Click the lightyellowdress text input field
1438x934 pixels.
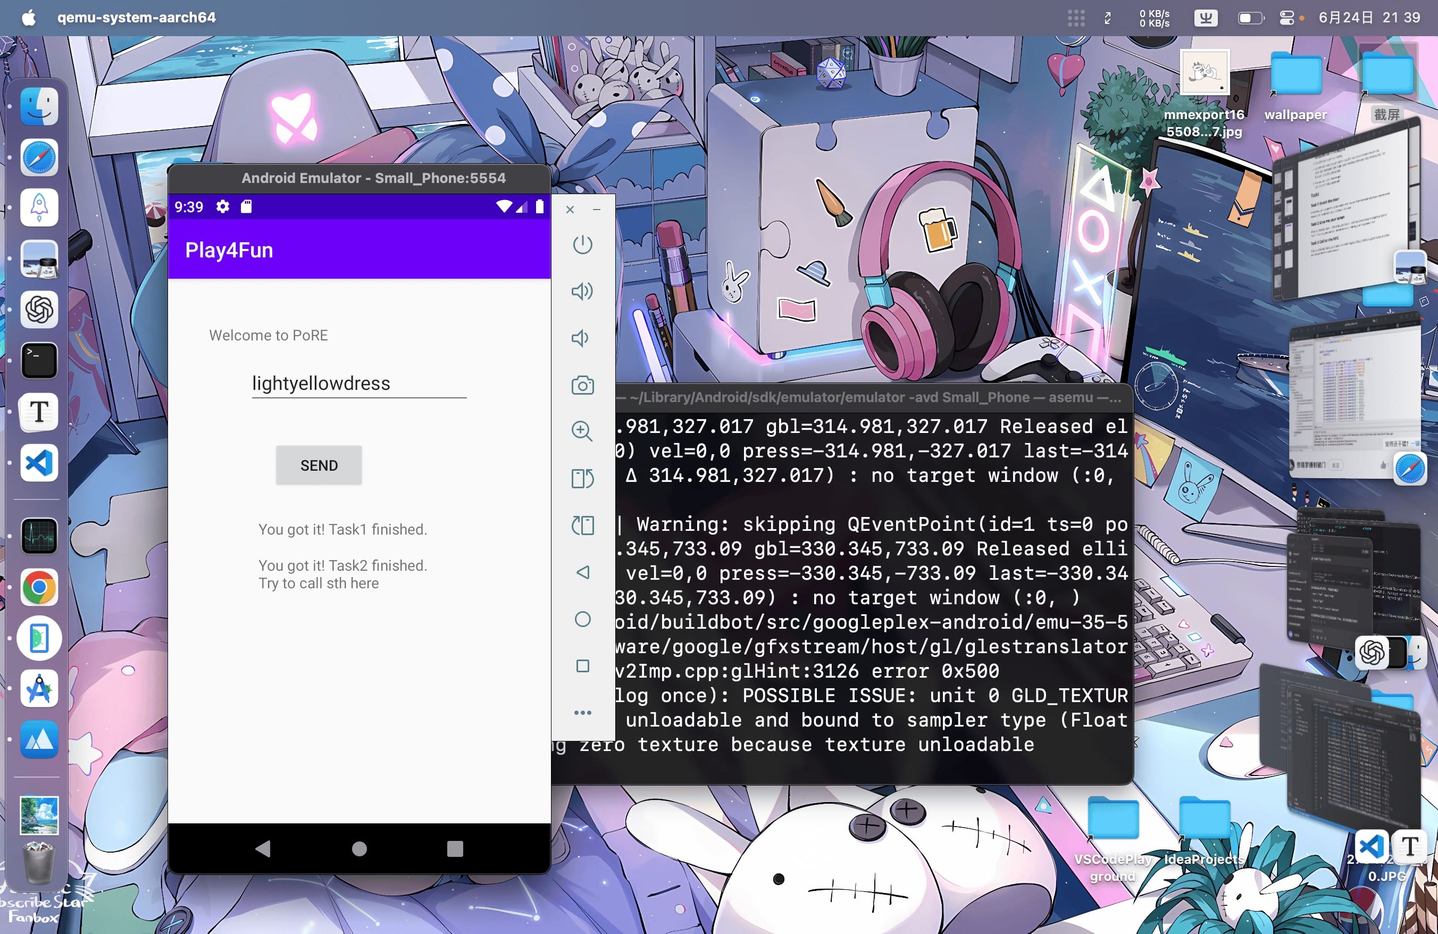359,383
